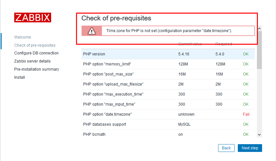This screenshot has height=161, width=276.
Task: Select Pre-installation summary step
Action: point(37,69)
